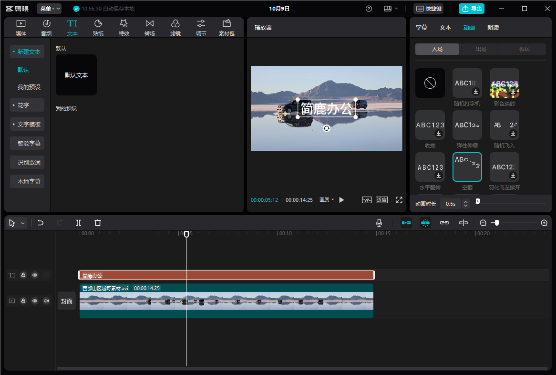This screenshot has height=375, width=556.
Task: Lock the video track
Action: coord(23,301)
